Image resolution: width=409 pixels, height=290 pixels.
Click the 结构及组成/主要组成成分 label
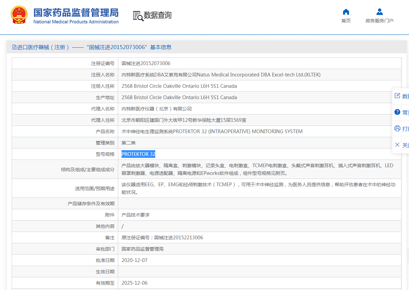point(88,170)
